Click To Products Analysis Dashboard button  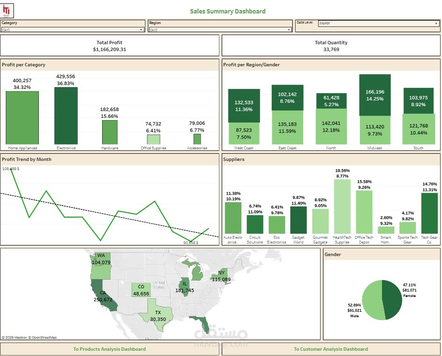click(x=109, y=349)
